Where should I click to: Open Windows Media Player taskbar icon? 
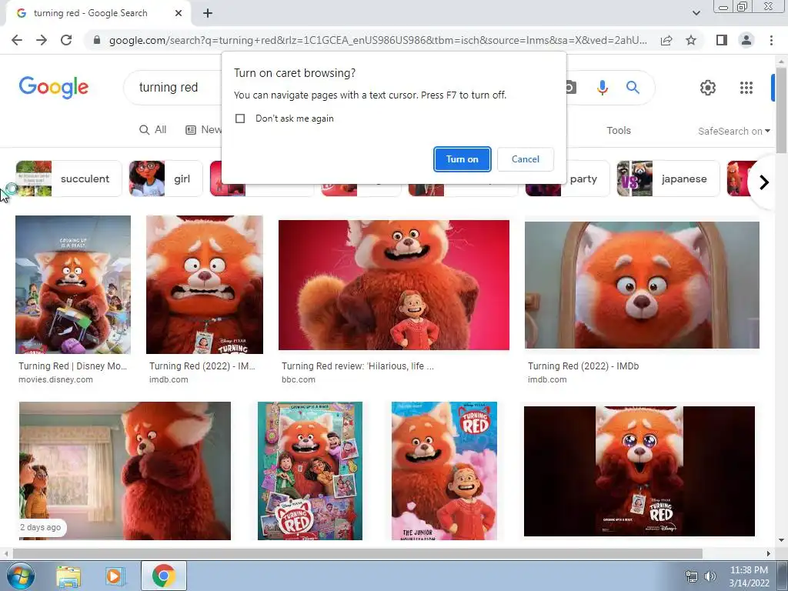pyautogui.click(x=114, y=576)
